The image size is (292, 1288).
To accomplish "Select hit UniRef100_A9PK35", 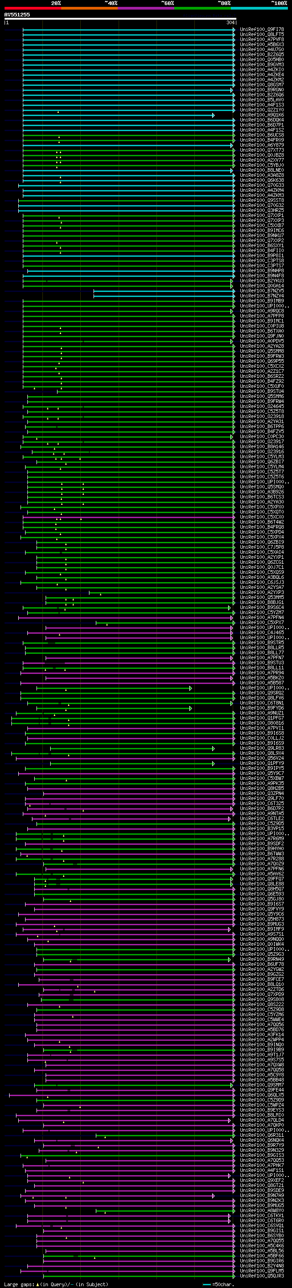I will point(262,784).
